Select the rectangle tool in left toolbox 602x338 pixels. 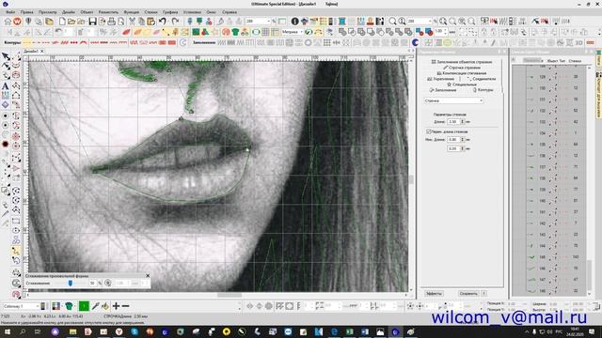[x=16, y=222]
